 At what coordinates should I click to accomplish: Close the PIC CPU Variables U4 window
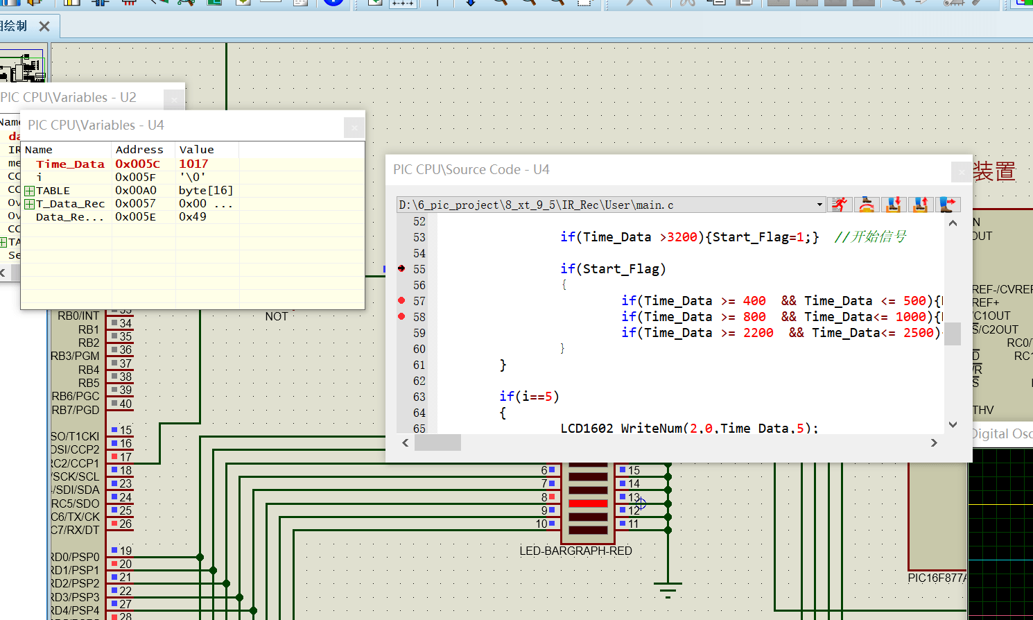(x=354, y=128)
